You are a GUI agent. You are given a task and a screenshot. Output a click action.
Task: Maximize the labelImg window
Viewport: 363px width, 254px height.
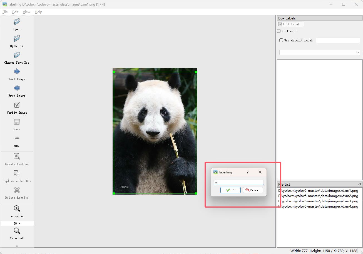pos(344,4)
